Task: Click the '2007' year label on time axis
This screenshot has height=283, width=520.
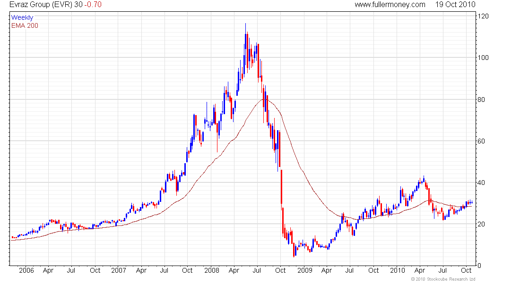Action: point(118,270)
